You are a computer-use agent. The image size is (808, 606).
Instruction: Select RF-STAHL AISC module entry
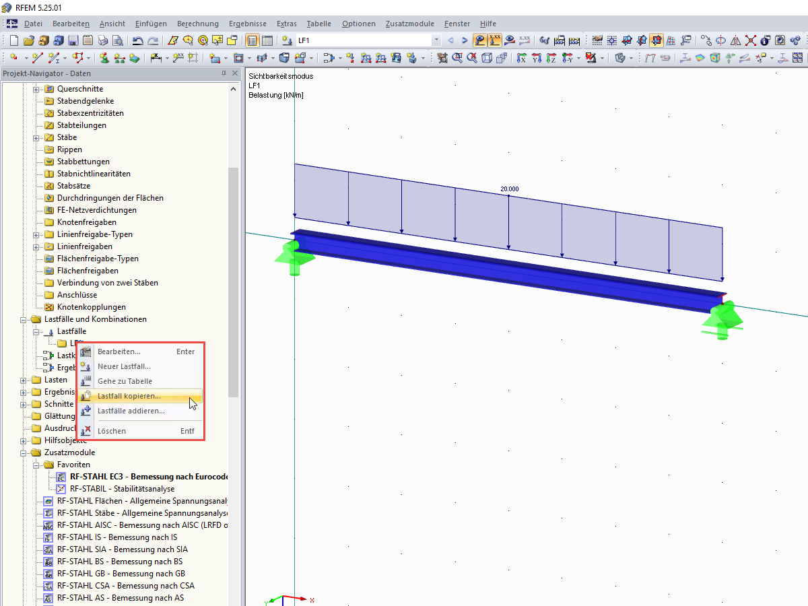coord(142,525)
